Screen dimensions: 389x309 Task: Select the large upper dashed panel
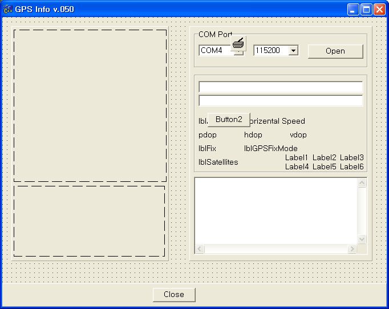pos(90,105)
